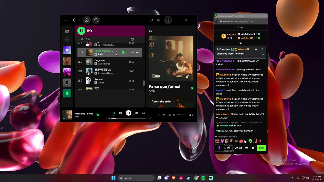324x182 pixels.
Task: Open the chat settings gear
Action: click(x=253, y=148)
